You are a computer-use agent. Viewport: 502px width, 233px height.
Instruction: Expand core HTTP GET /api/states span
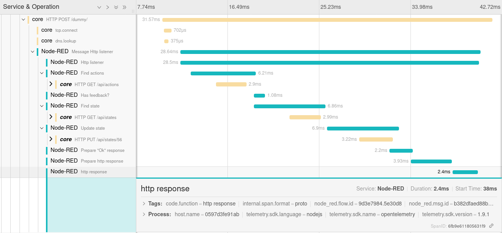pos(51,117)
